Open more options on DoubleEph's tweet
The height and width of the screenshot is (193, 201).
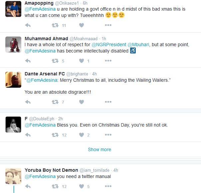[x=108, y=135]
